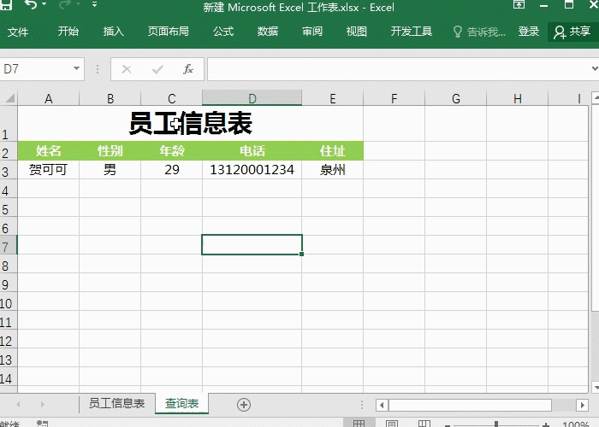
Task: Select the 公式 ribbon tab
Action: (223, 32)
